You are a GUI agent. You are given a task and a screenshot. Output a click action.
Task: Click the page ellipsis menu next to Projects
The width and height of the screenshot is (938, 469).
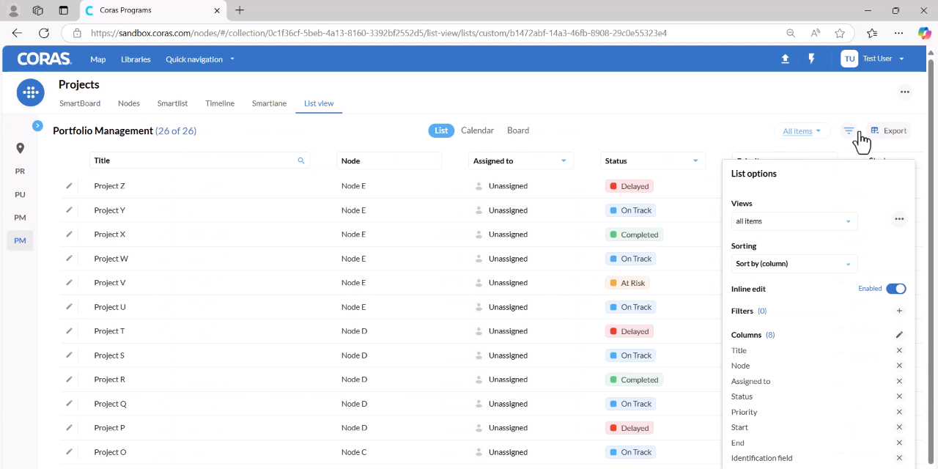click(905, 92)
